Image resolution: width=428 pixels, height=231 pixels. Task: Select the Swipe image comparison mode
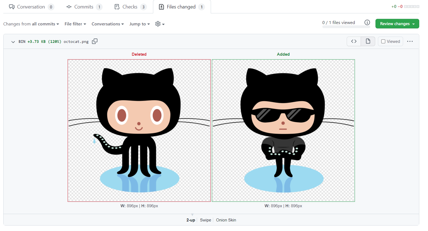click(206, 220)
